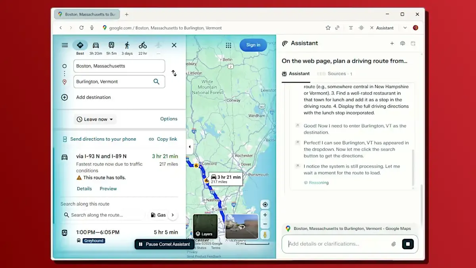Open the Google apps grid
This screenshot has width=476, height=268.
pos(228,45)
